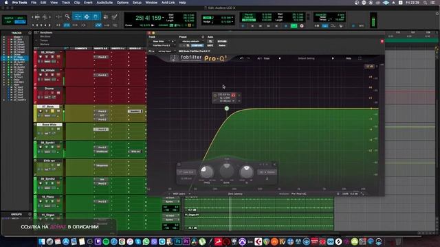This screenshot has height=247, width=440.
Task: Click Help in Pro-Q 3 header
Action: coord(349,58)
